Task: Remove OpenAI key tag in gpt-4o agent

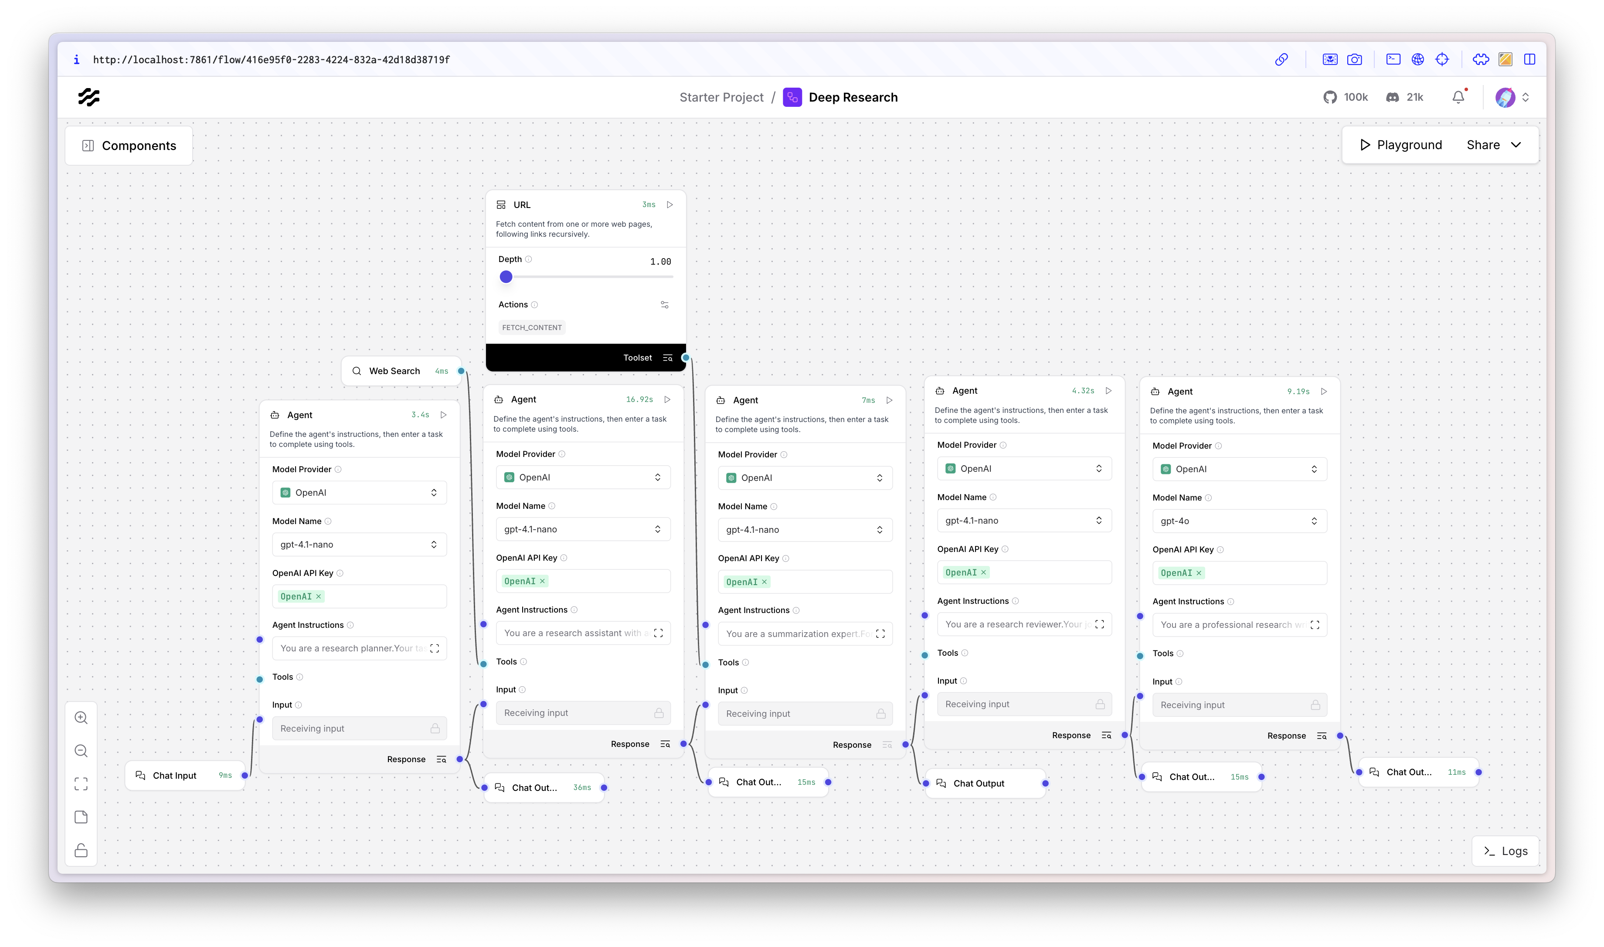Action: pos(1199,573)
